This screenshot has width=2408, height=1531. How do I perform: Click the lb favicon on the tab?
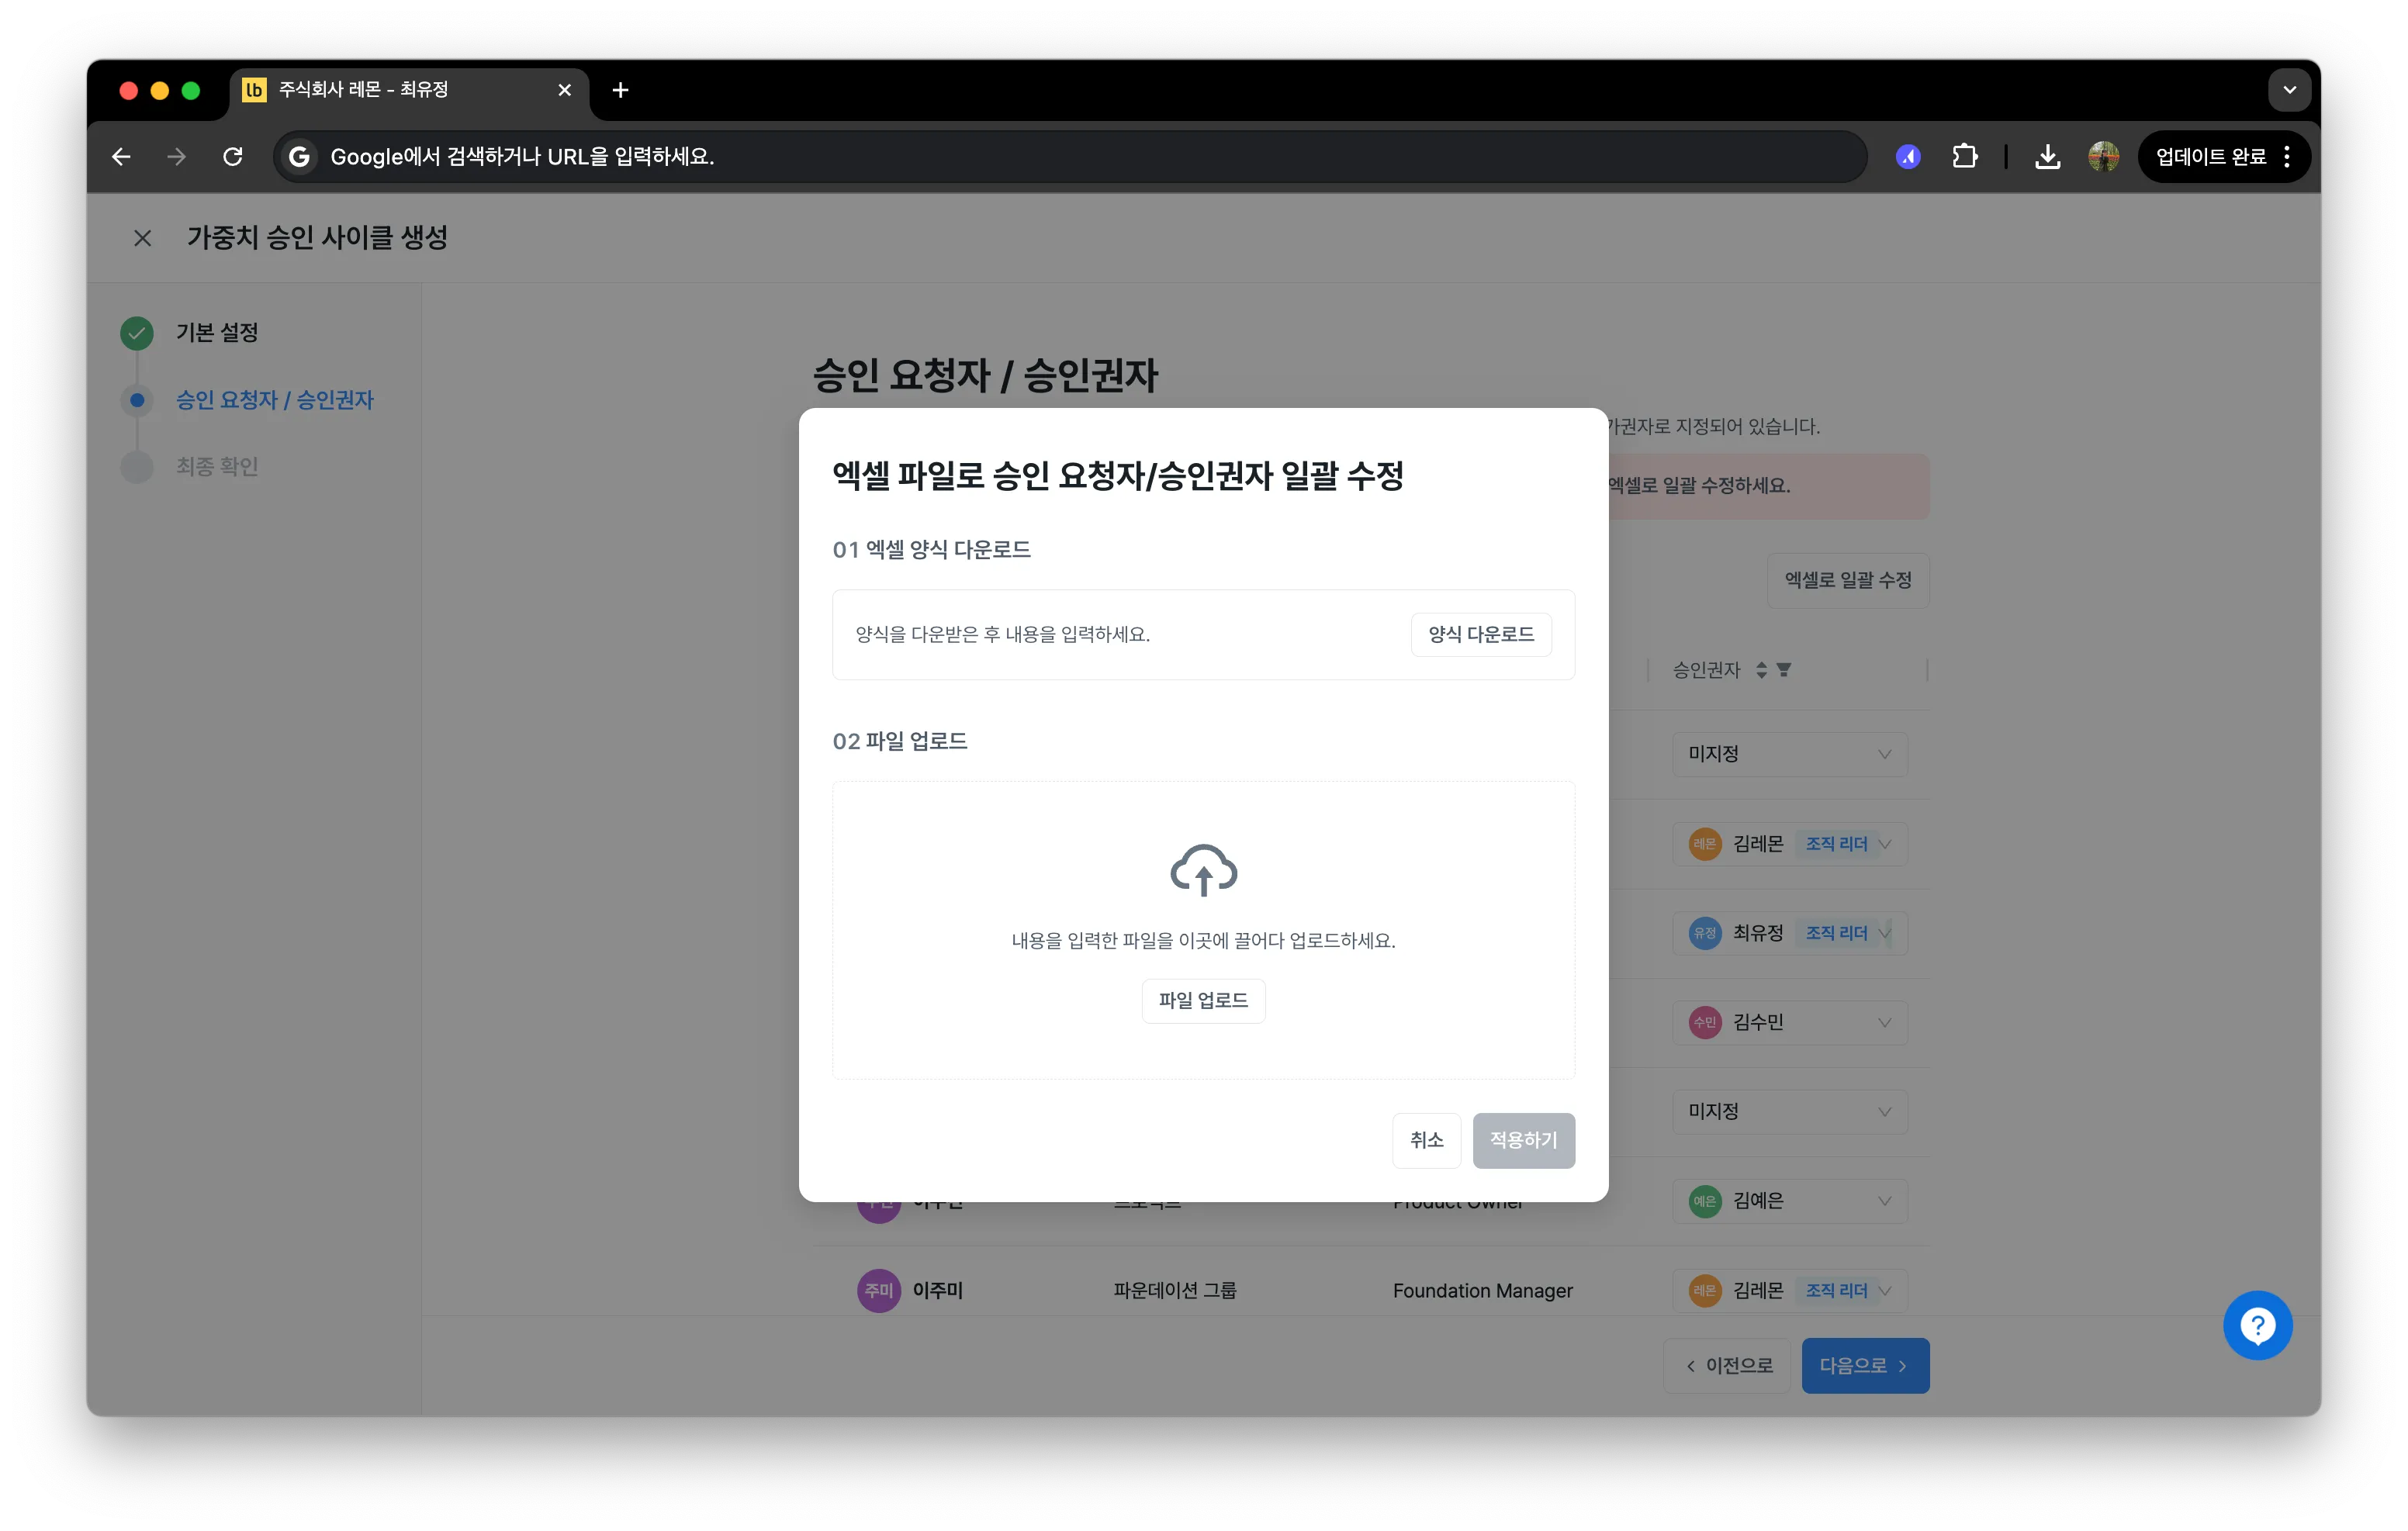255,90
